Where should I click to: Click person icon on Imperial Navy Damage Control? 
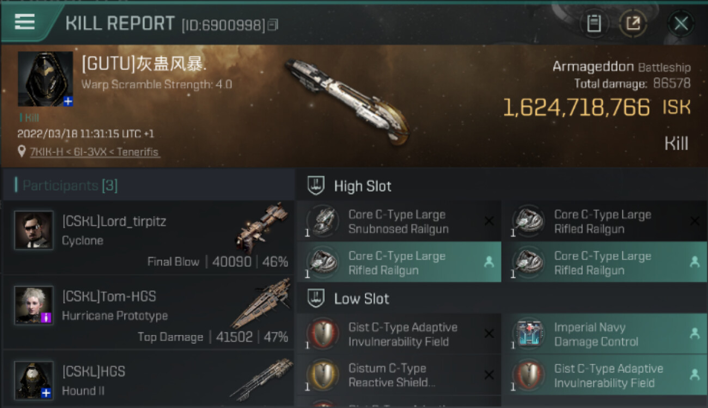694,334
